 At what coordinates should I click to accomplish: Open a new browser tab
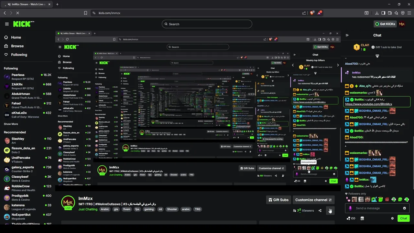point(57,4)
